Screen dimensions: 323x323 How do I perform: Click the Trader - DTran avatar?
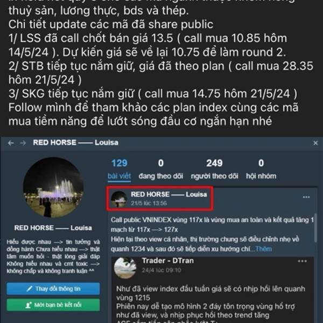(x=125, y=268)
